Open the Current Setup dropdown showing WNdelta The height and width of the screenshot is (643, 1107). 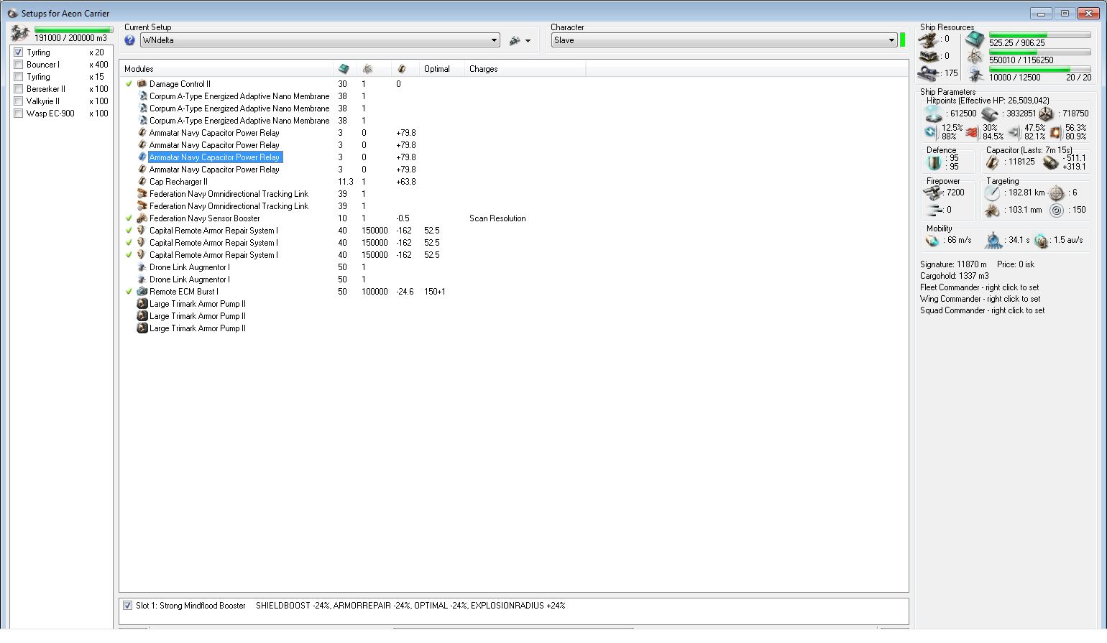click(320, 40)
